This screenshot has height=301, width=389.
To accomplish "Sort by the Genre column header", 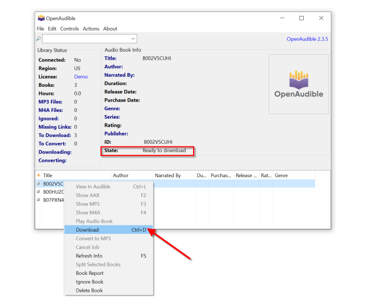I will click(294, 175).
